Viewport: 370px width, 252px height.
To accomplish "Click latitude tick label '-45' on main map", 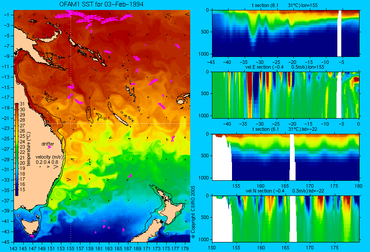I will click(x=5, y=242).
